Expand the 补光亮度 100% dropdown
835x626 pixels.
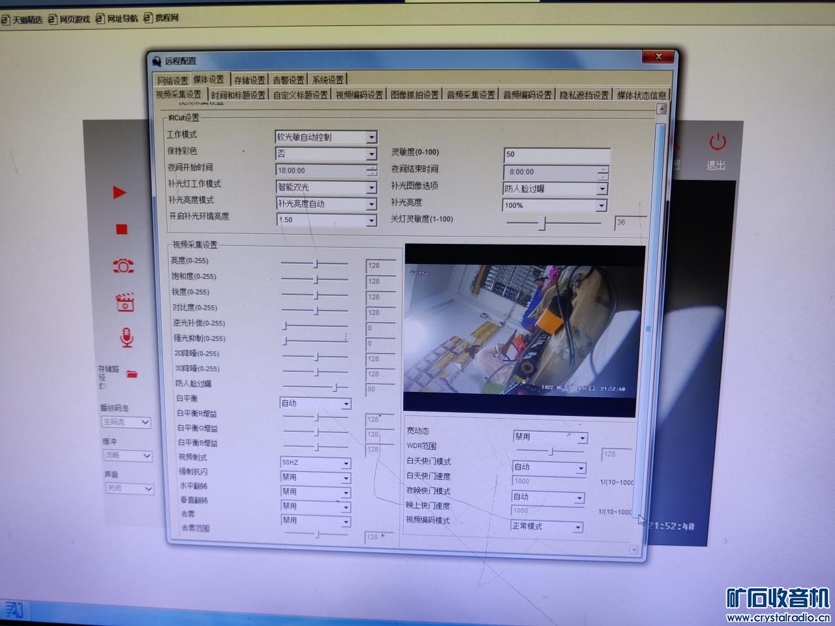coord(602,205)
